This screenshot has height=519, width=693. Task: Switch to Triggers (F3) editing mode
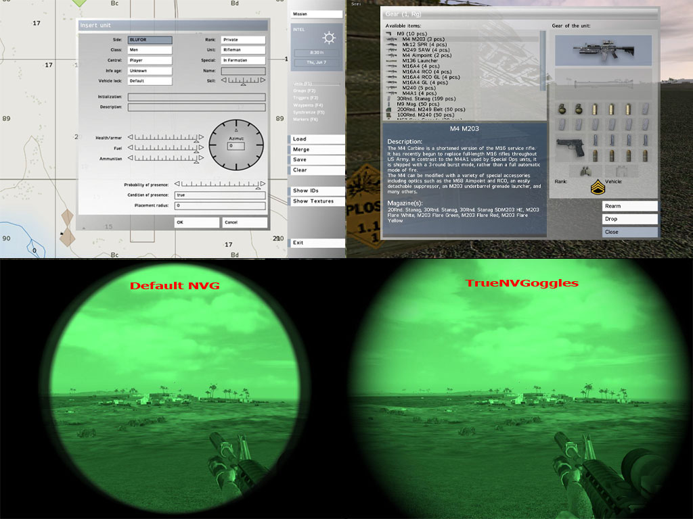[x=305, y=98]
